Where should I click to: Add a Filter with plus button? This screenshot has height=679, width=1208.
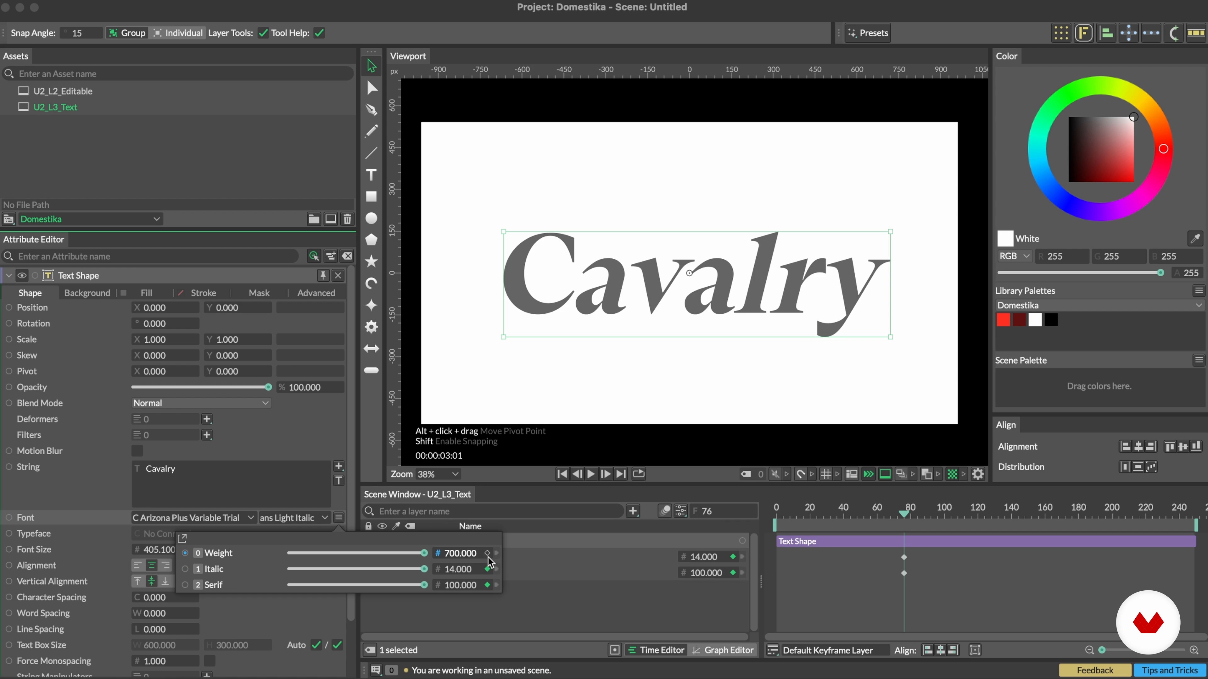[x=207, y=435]
